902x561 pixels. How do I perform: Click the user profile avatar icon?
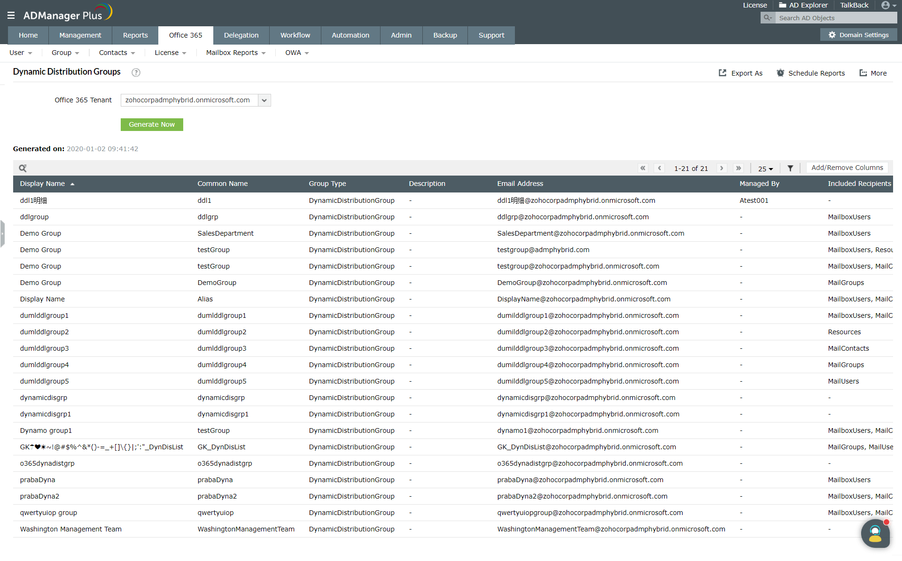click(x=886, y=5)
